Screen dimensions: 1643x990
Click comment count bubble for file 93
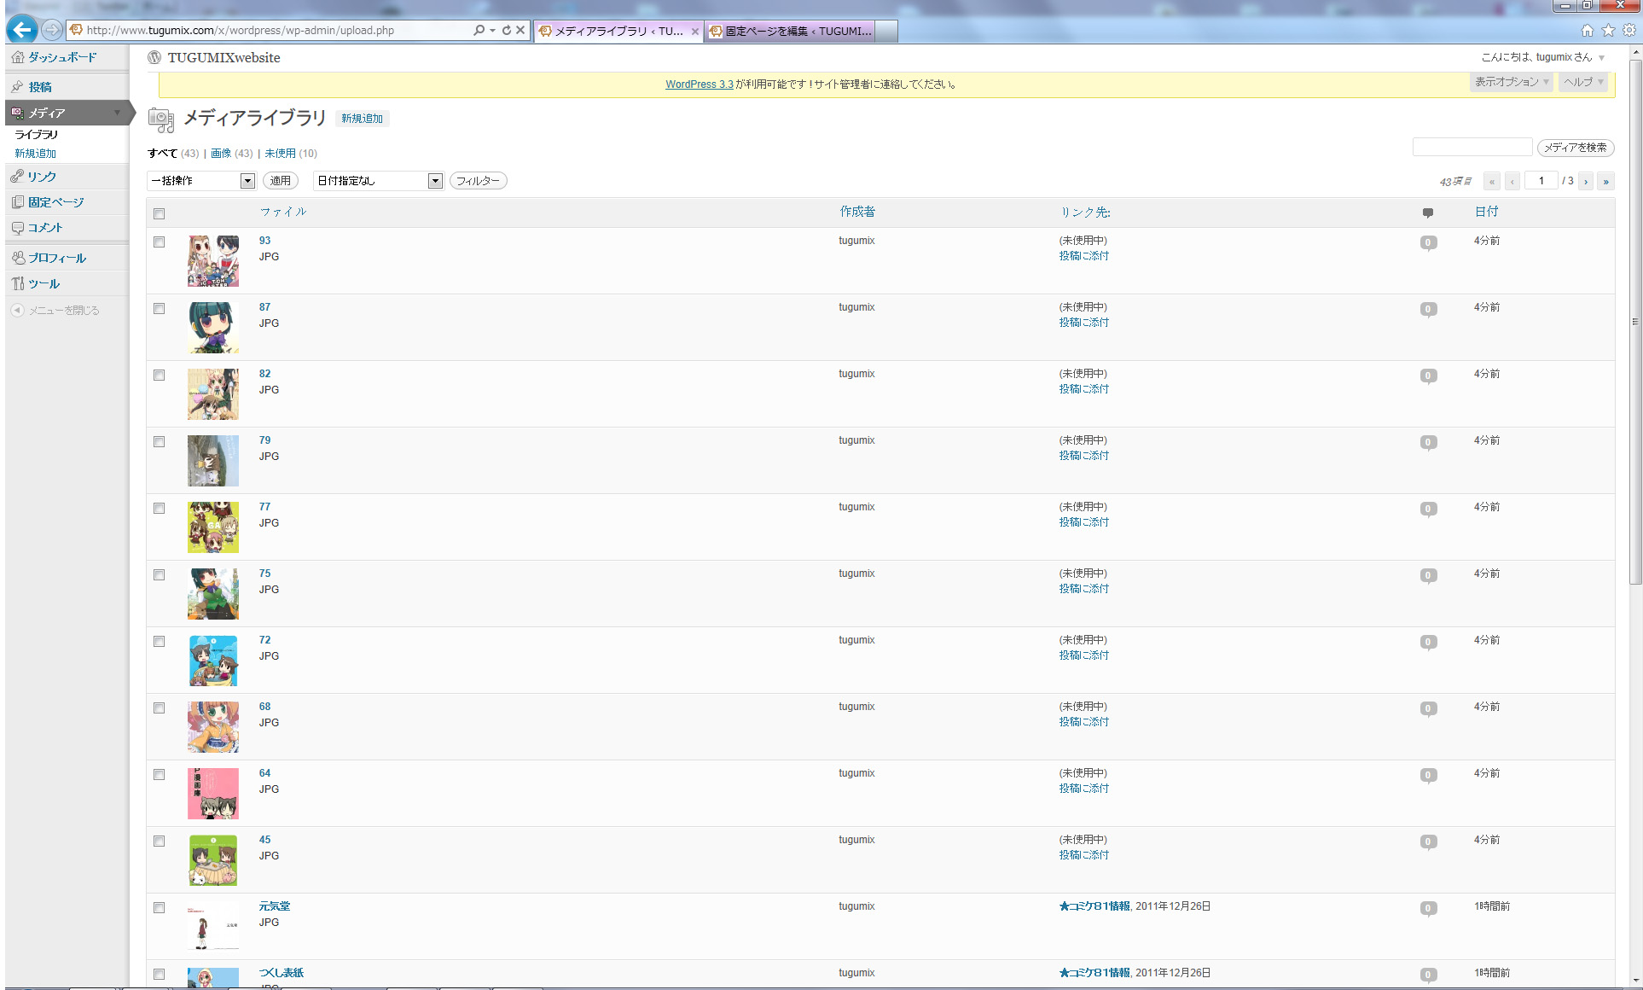click(x=1428, y=243)
